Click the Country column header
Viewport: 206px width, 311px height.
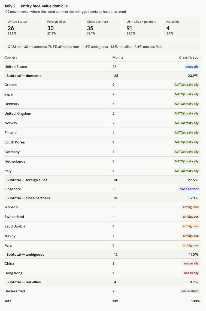pyautogui.click(x=11, y=57)
